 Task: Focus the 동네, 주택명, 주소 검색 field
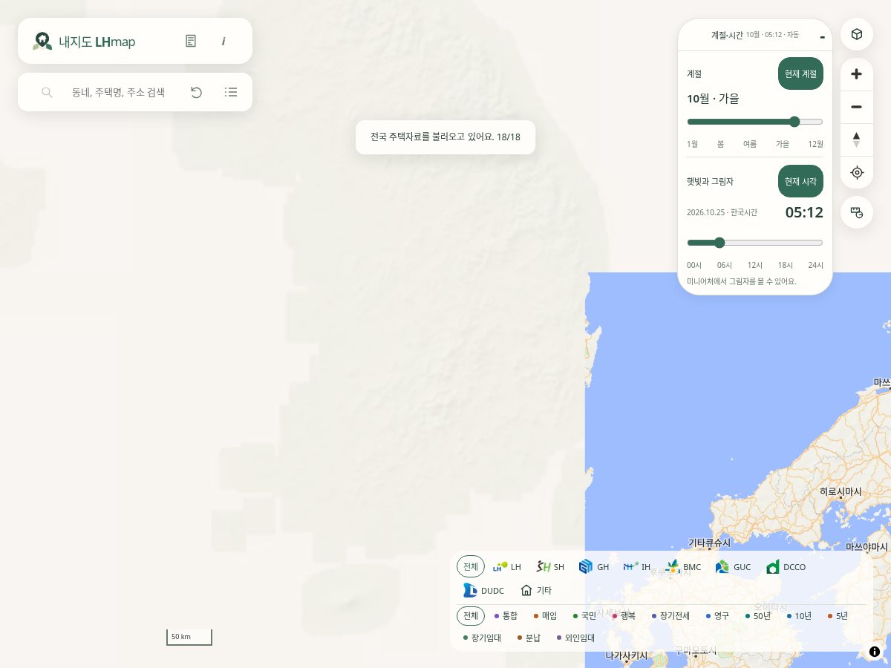[119, 92]
